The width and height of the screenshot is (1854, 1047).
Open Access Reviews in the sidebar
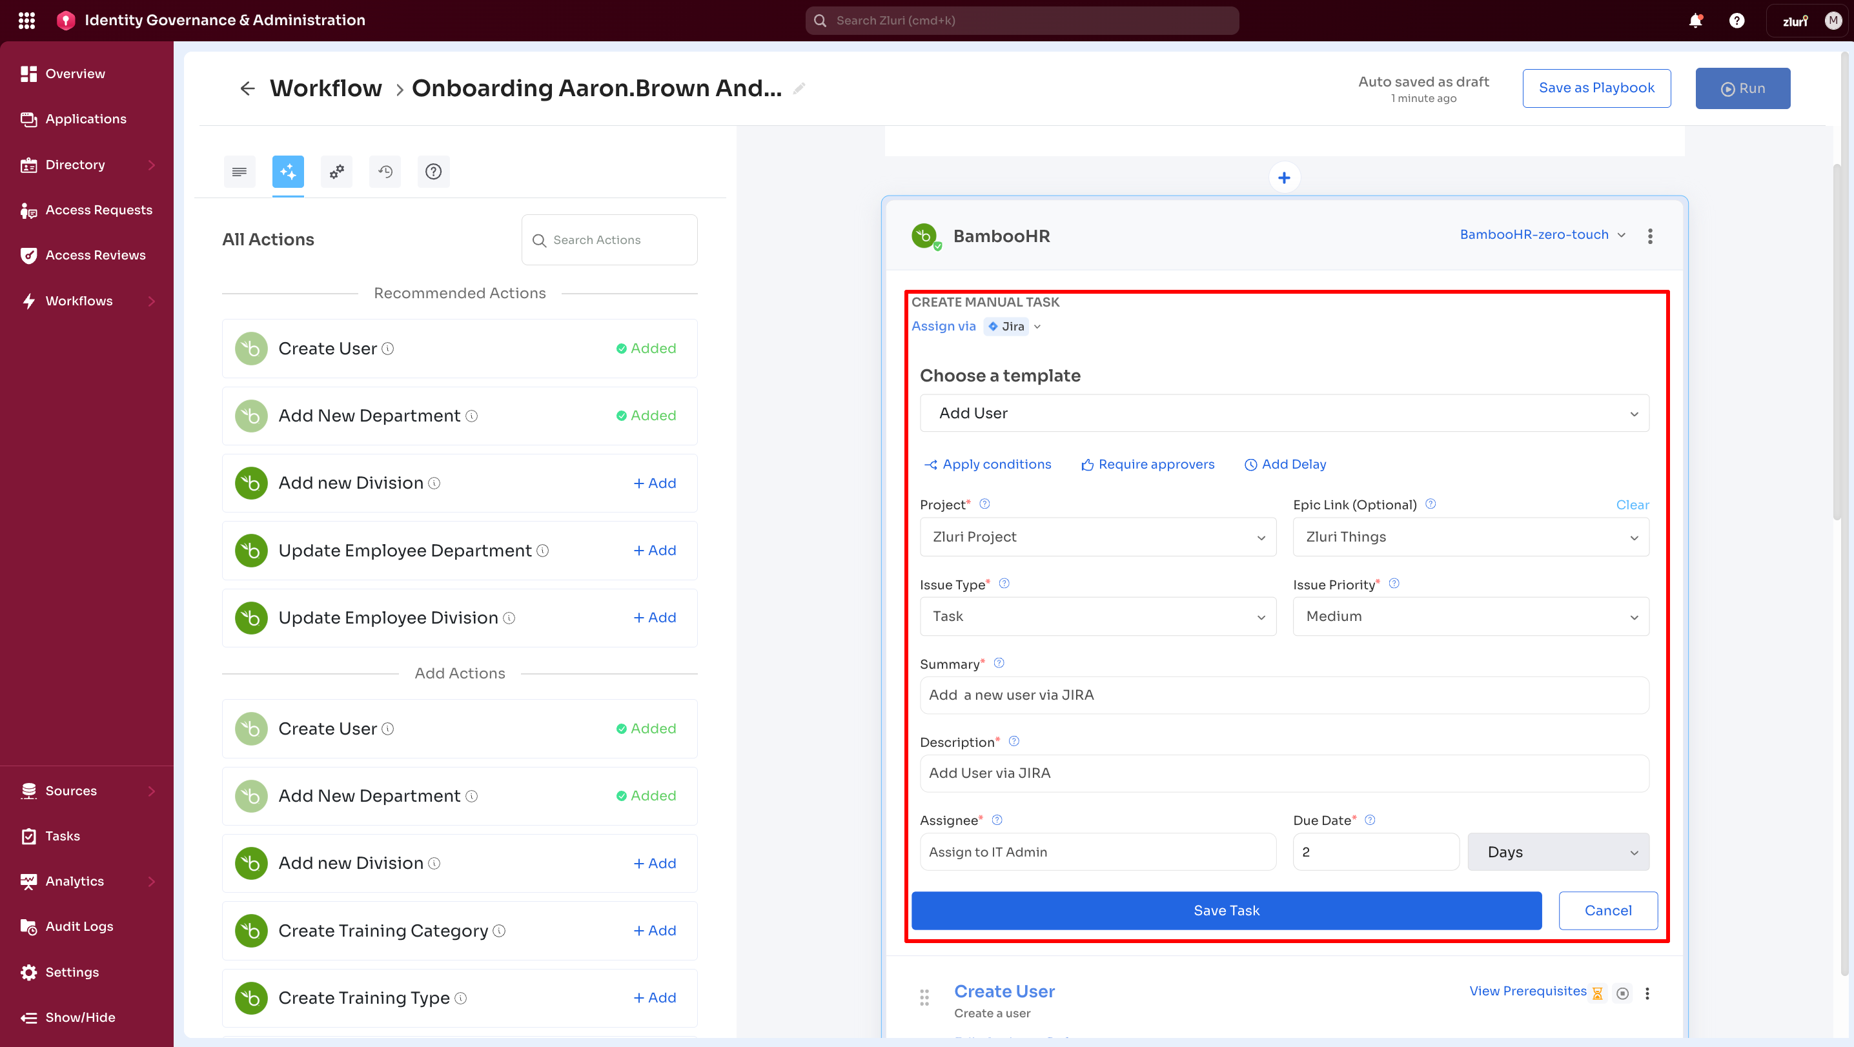(95, 255)
